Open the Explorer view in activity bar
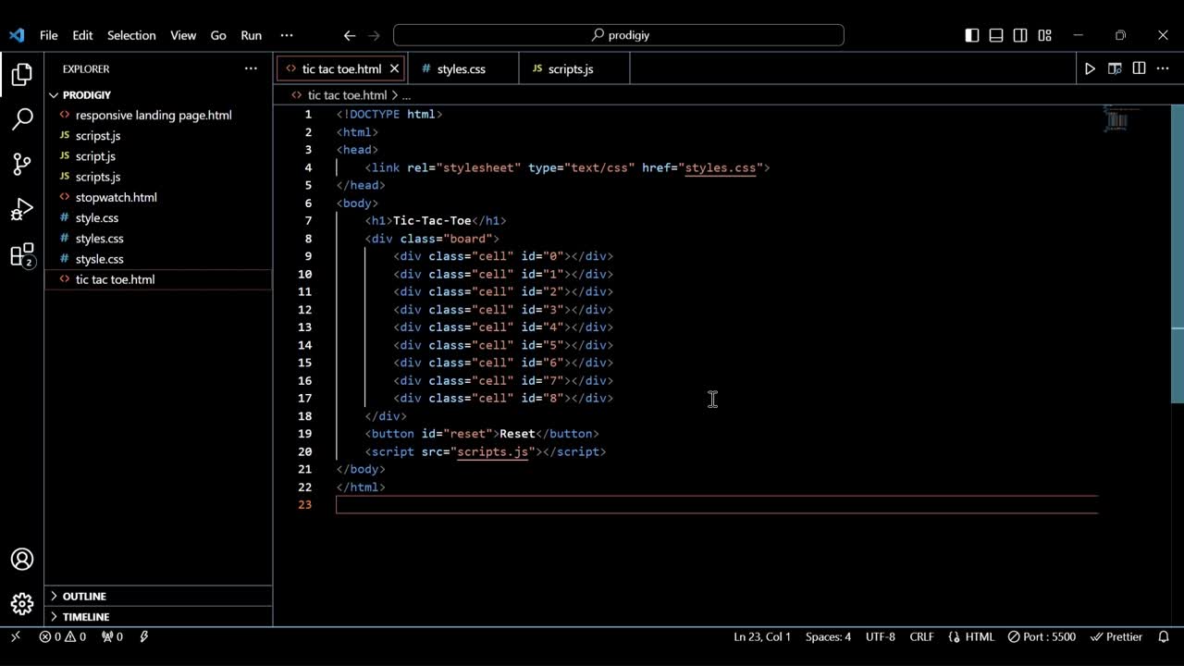This screenshot has height=666, width=1184. click(22, 75)
